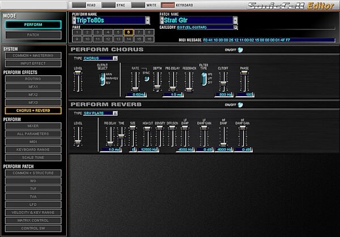Toggle Perform Chorus ON/OFF
The image size is (340, 237).
(x=240, y=50)
